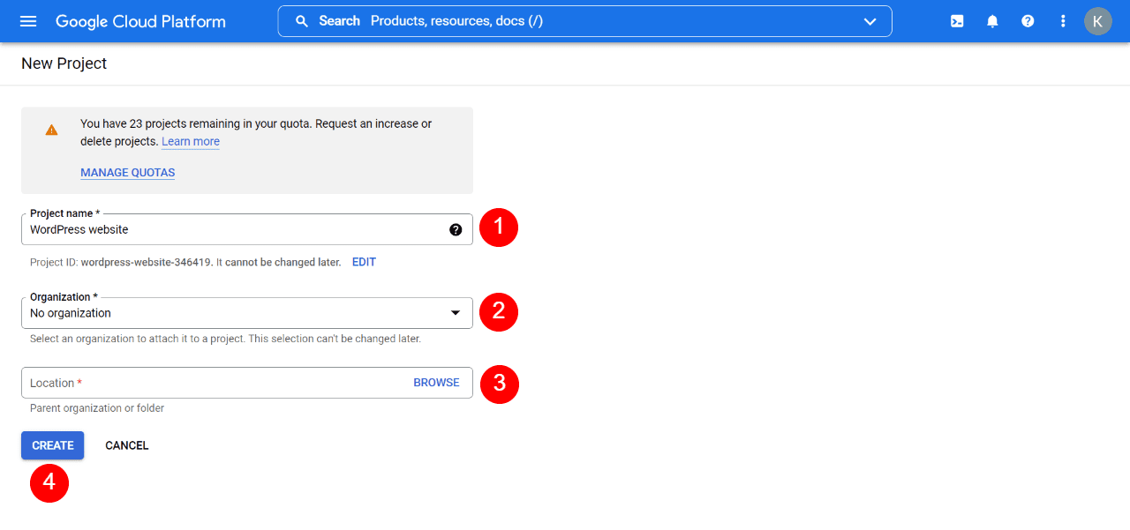Open the Organization dropdown
1130x530 pixels.
tap(456, 312)
